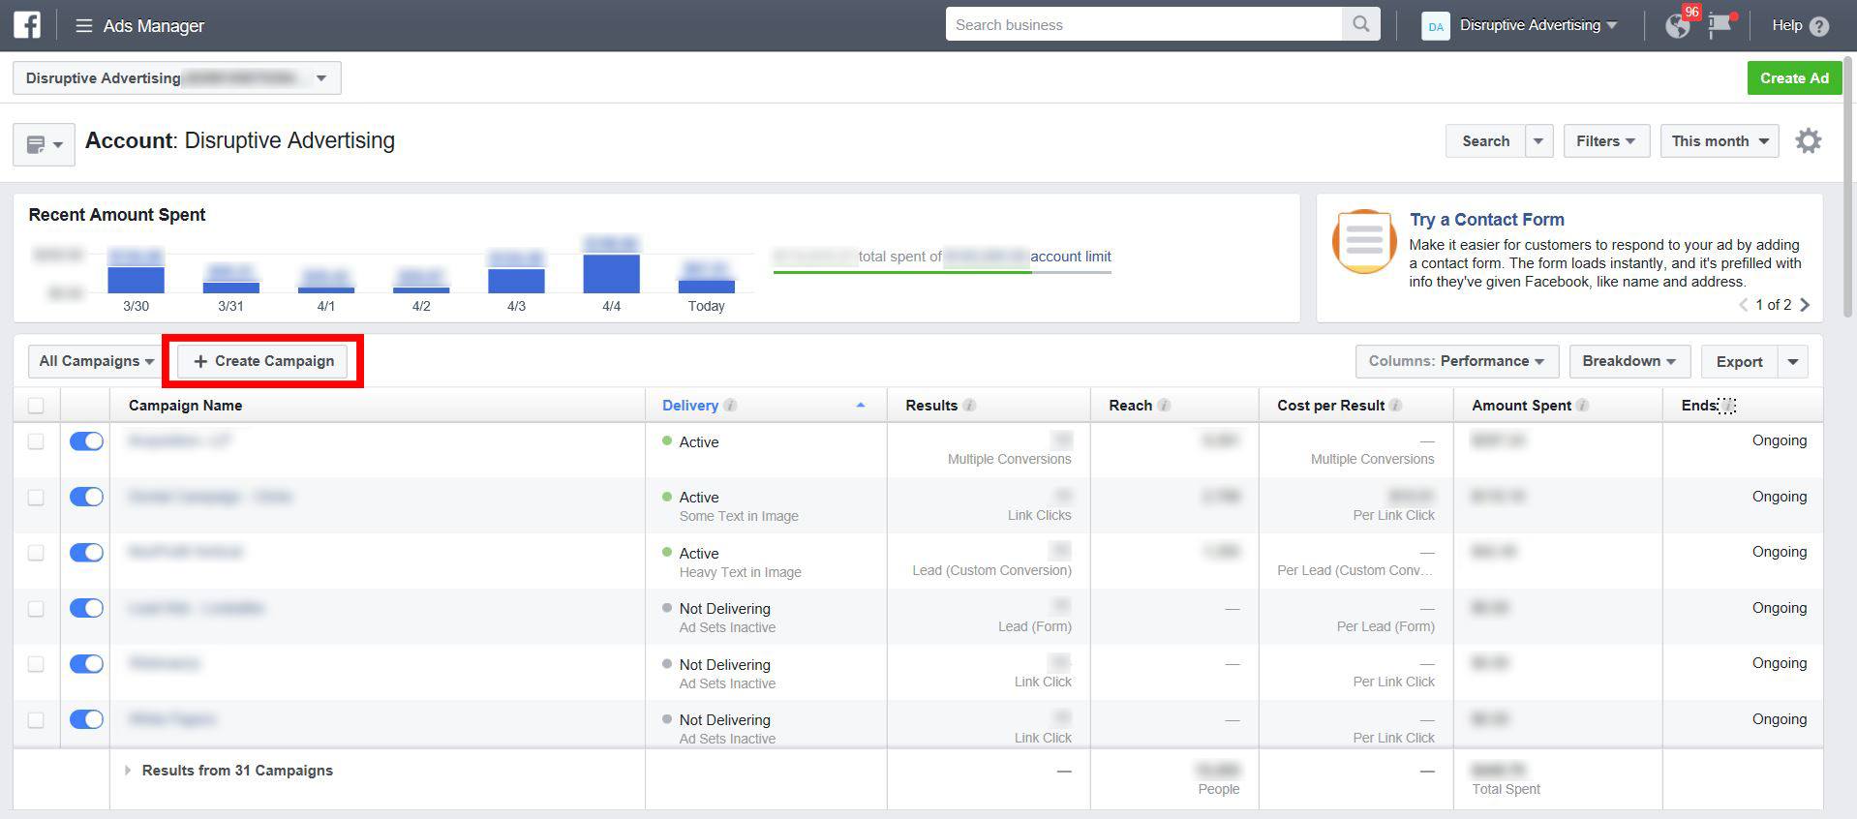1857x819 pixels.
Task: Click the Results column info icon
Action: click(969, 406)
